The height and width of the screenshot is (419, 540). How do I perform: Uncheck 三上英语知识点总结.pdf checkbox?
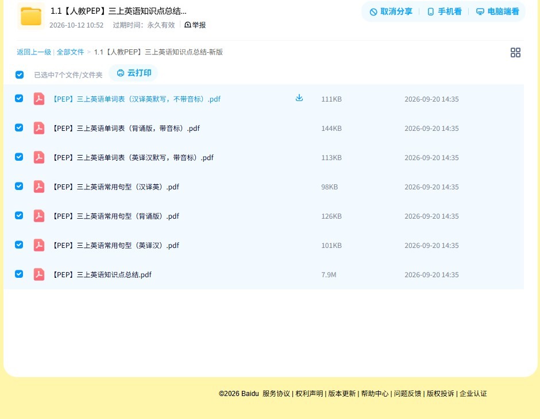19,274
